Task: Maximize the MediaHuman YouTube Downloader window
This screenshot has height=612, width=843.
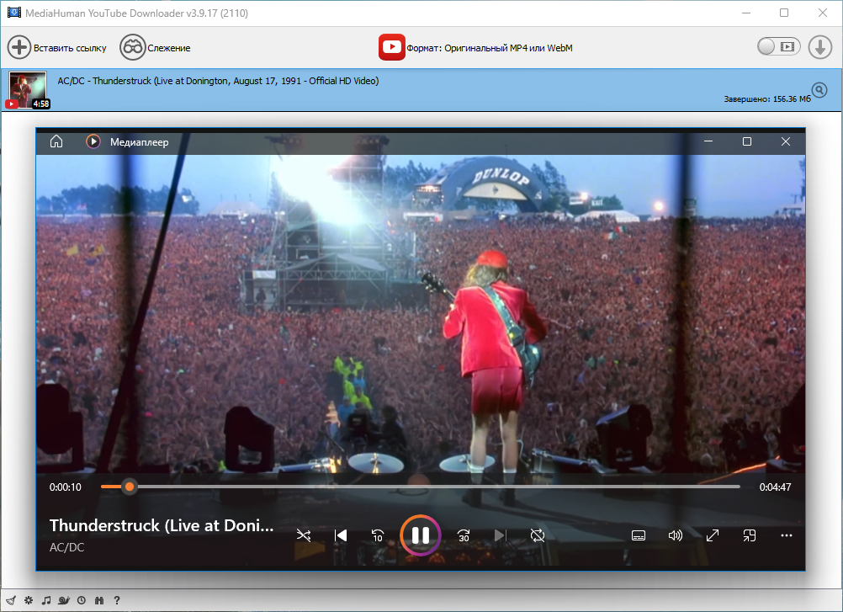Action: tap(784, 13)
